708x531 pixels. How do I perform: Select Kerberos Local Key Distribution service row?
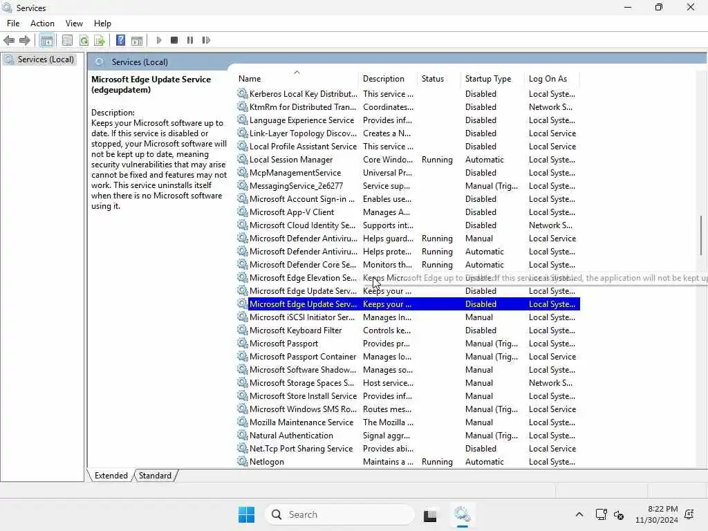(408, 94)
